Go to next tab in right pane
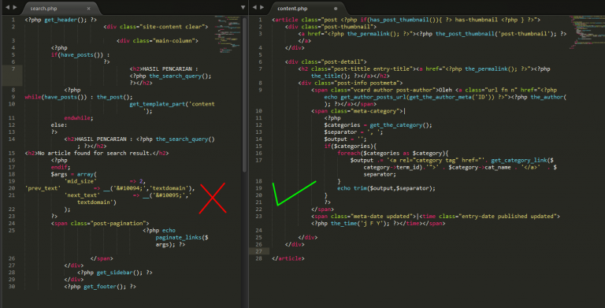The height and width of the screenshot is (308, 605). (262, 7)
